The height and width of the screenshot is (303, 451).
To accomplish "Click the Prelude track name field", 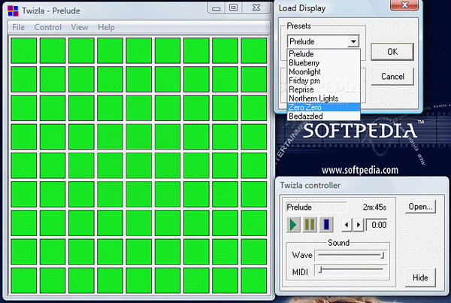I will 316,208.
